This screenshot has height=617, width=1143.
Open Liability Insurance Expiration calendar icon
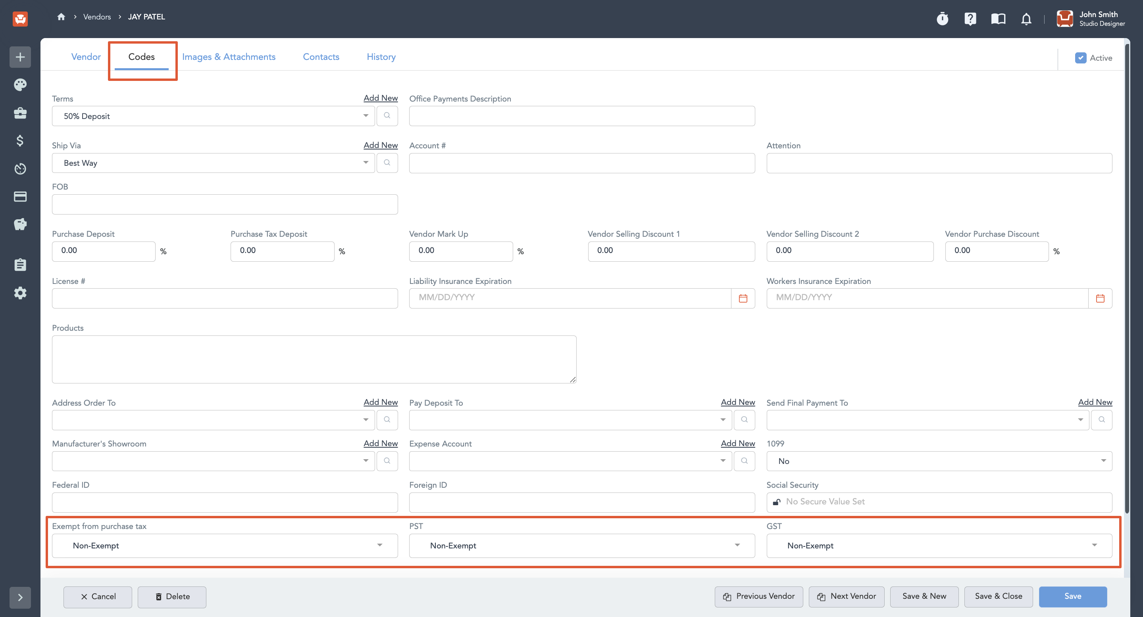[743, 298]
